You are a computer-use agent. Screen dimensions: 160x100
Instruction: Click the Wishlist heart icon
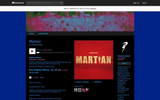tap(93, 82)
